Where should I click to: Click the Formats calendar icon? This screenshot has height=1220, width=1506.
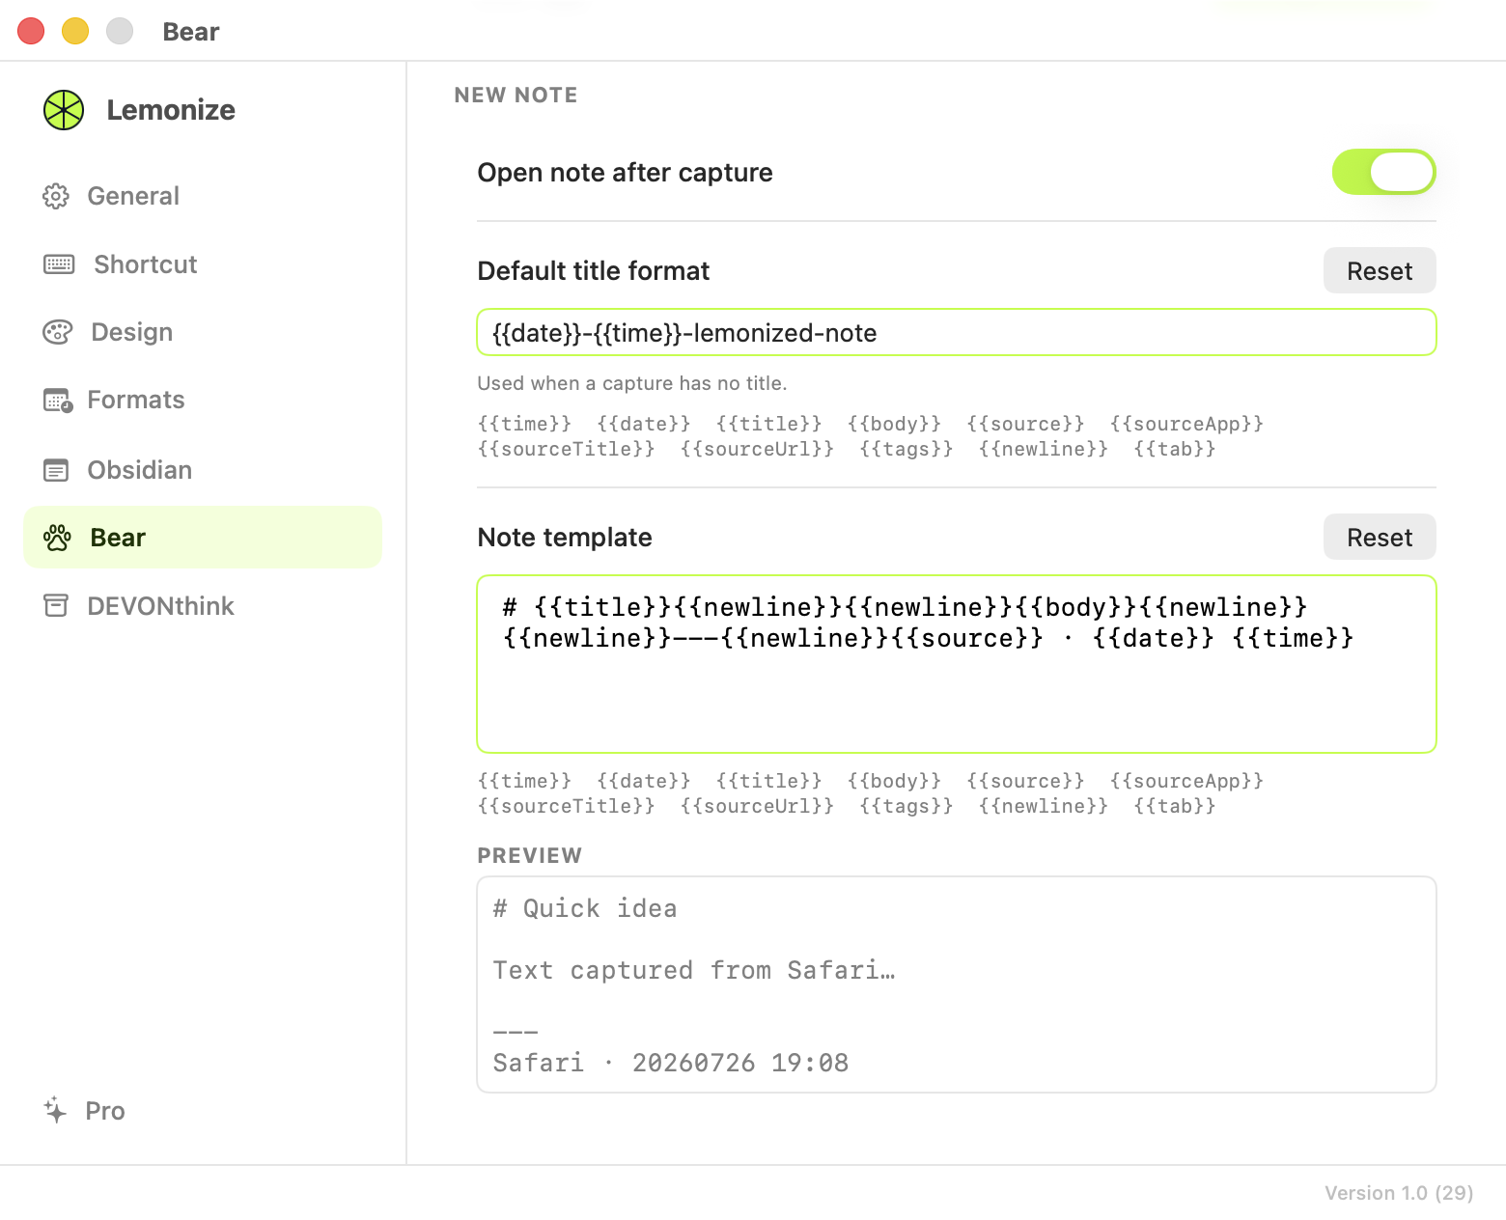coord(58,400)
